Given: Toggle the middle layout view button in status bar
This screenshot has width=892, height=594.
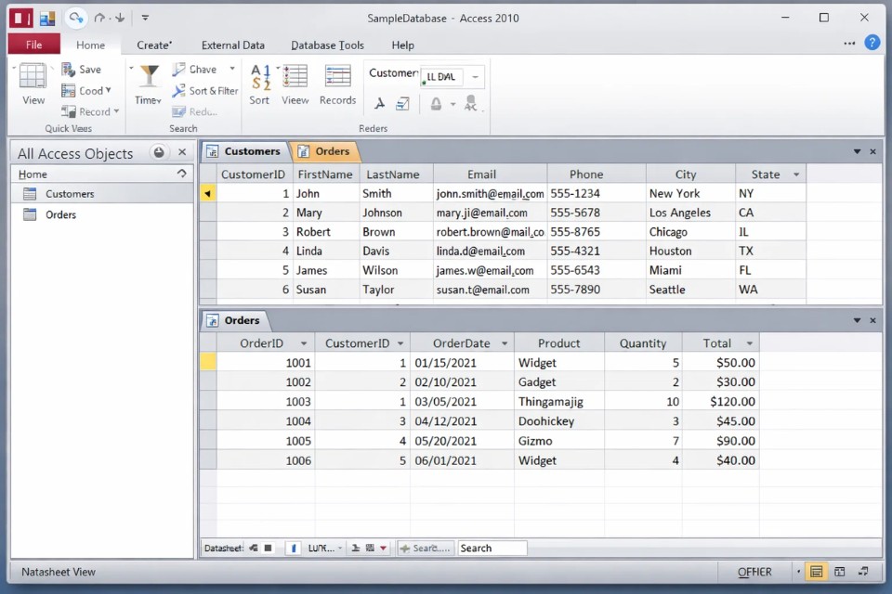Looking at the screenshot, I should pyautogui.click(x=840, y=572).
